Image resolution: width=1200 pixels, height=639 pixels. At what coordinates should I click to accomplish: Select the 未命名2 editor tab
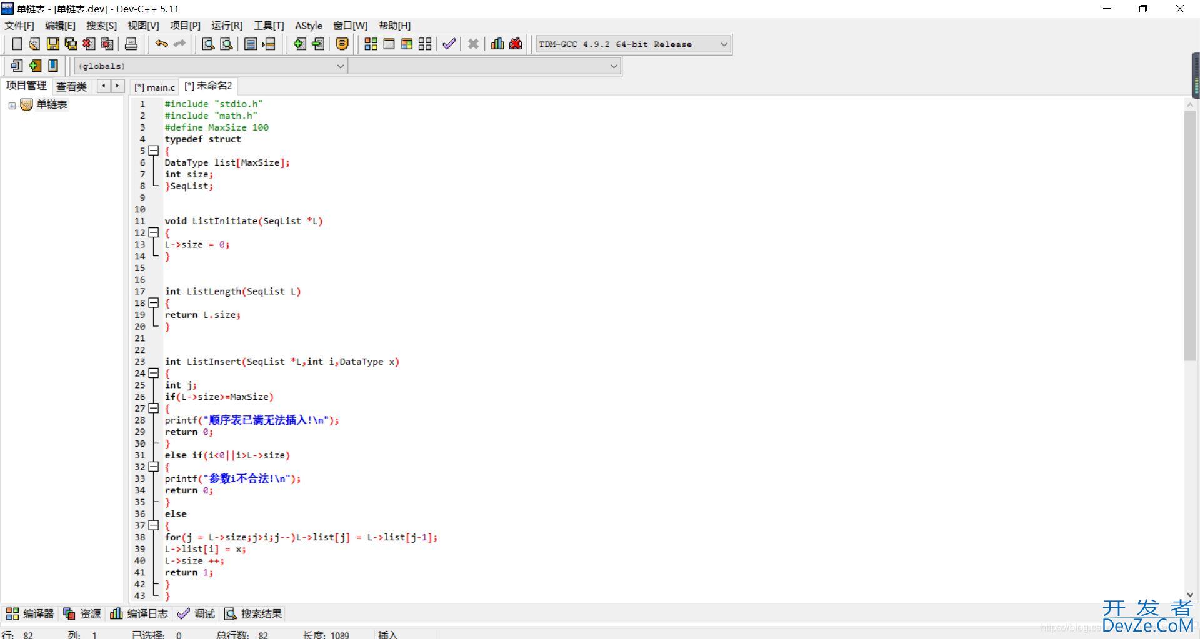pyautogui.click(x=208, y=86)
